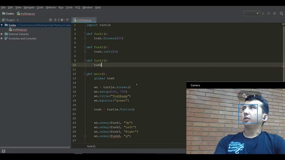Viewport: 285px width, 160px height.
Task: Click on "import turtle" code line
Action: click(98, 25)
